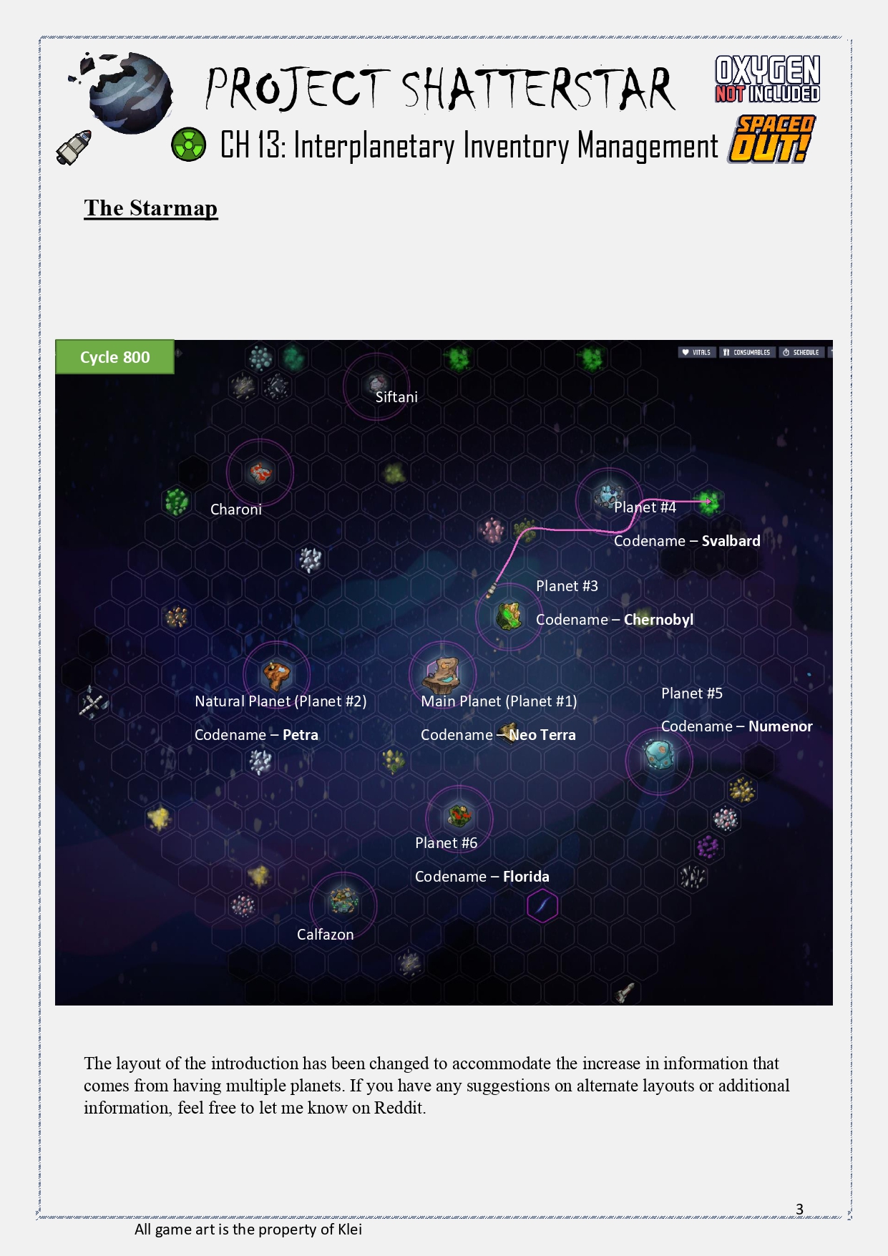This screenshot has width=888, height=1256.
Task: Click the Siftani asteroid icon
Action: pyautogui.click(x=376, y=383)
